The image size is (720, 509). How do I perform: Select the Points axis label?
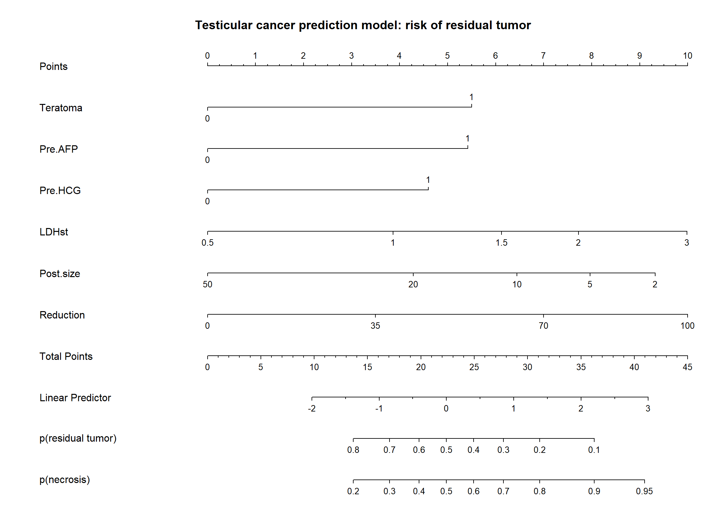coord(53,66)
